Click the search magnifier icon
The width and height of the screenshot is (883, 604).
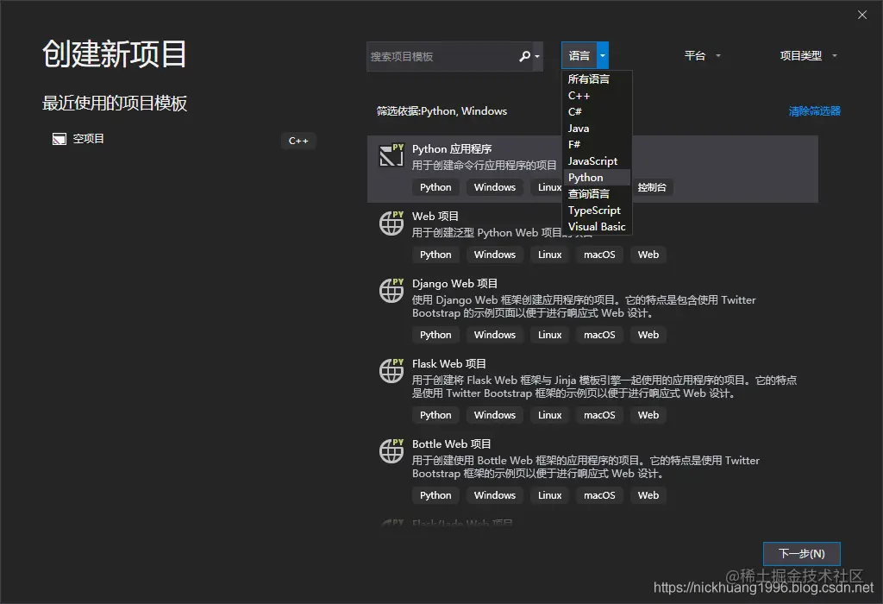[524, 56]
